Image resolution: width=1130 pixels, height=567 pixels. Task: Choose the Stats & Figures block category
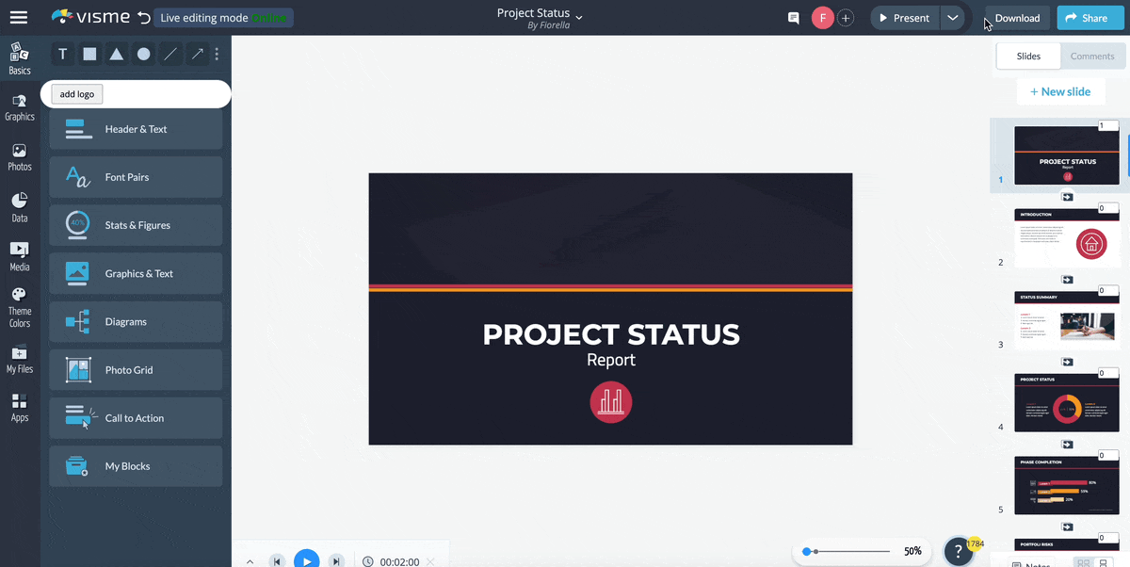(136, 225)
